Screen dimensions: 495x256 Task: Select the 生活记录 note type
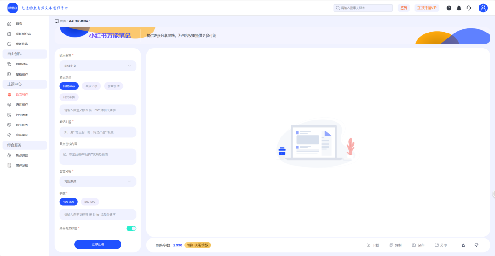click(92, 86)
